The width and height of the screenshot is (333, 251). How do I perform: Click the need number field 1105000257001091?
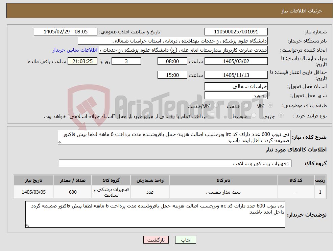click(236, 32)
